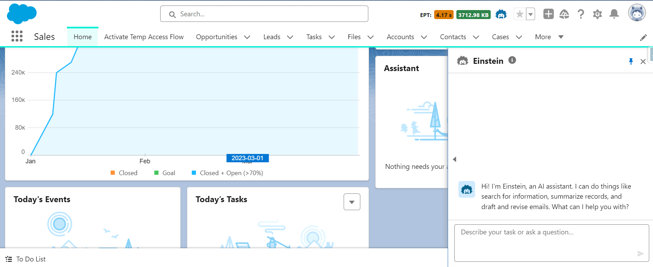Open the To Do List utility

tap(26, 259)
